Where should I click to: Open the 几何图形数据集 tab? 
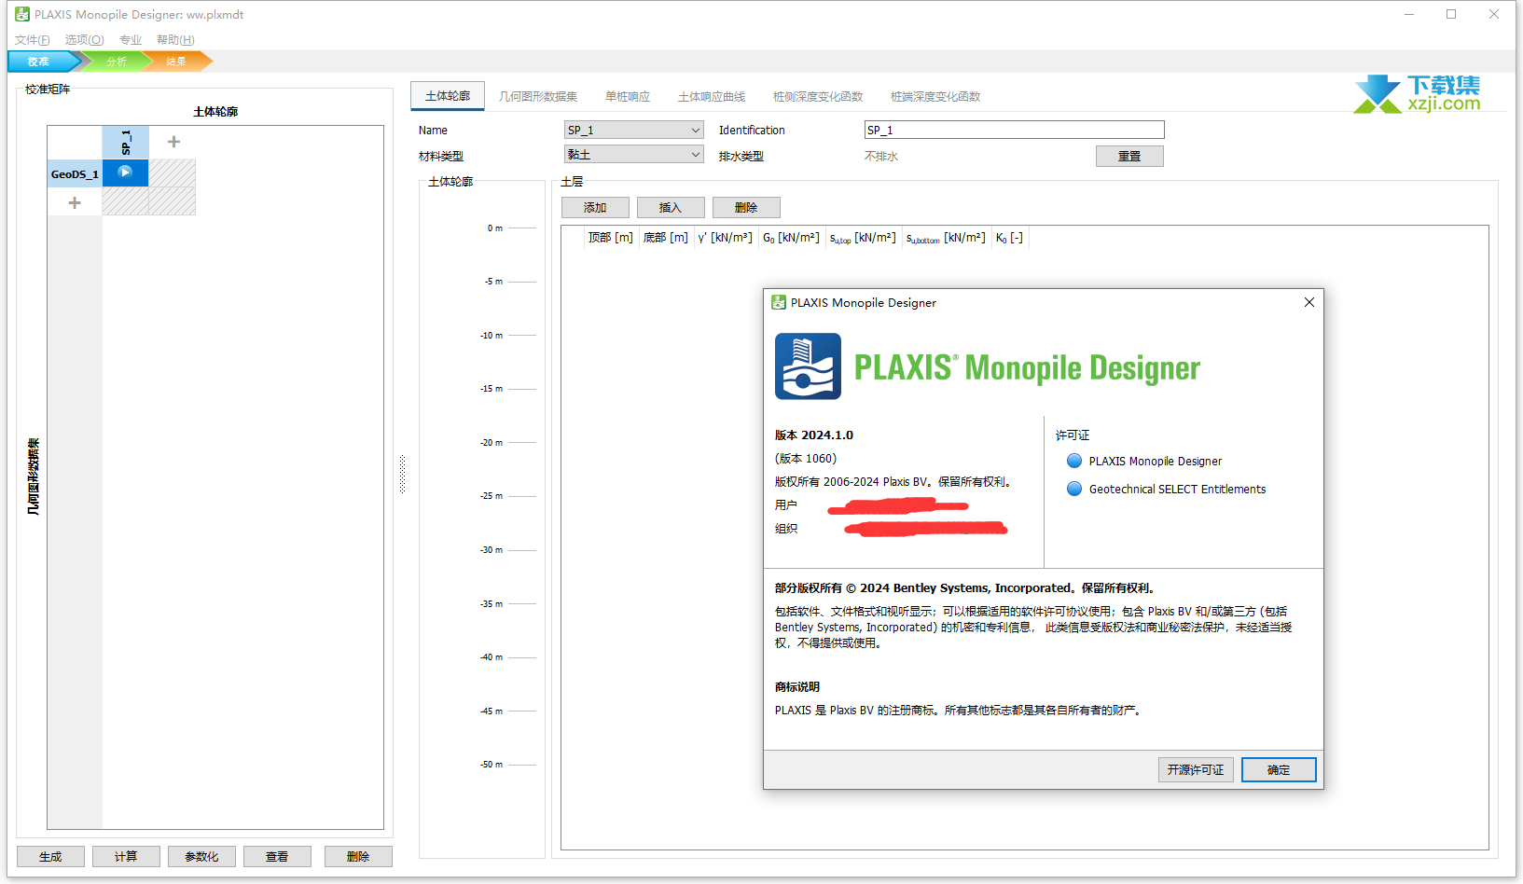coord(538,96)
